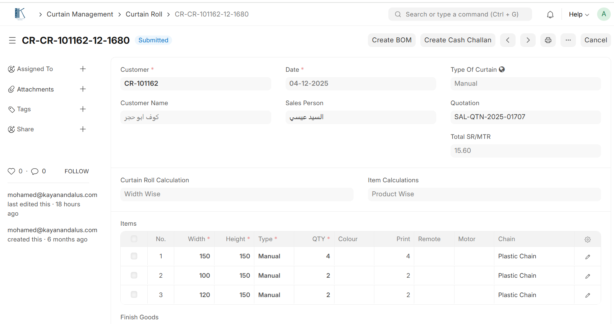
Task: Click row 3 width value 120
Action: [204, 295]
